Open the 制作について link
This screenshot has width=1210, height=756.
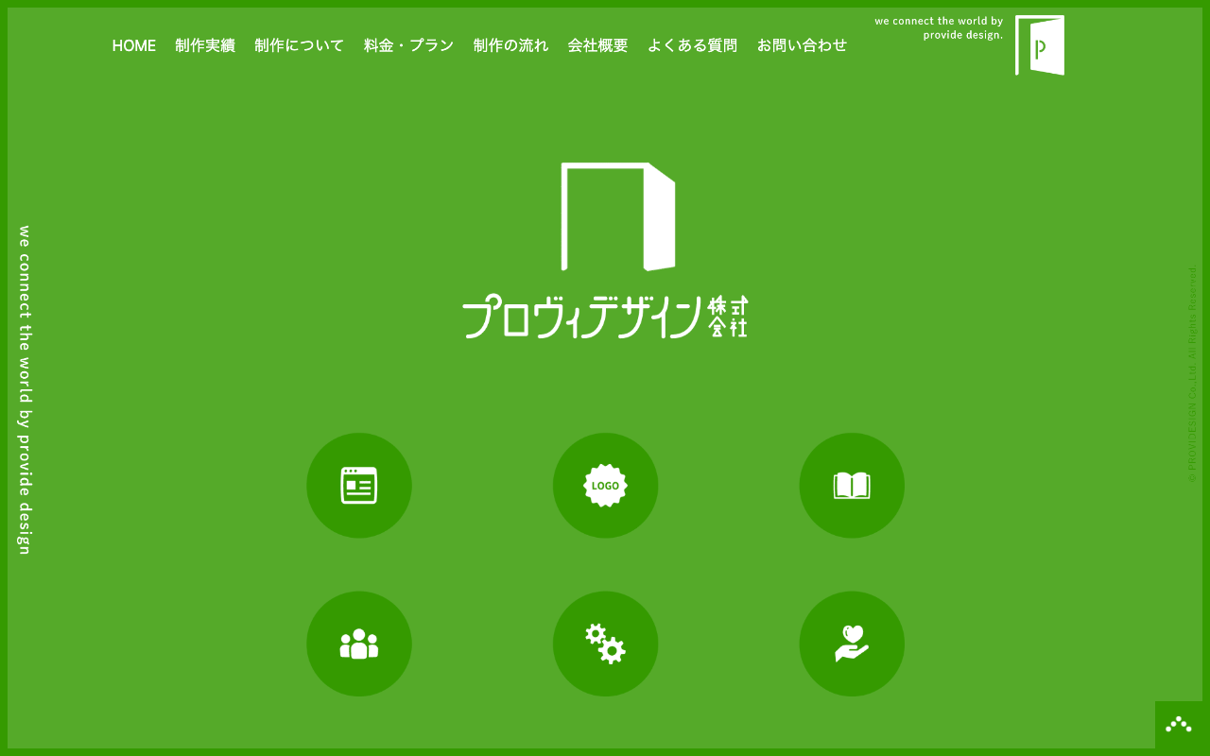tap(299, 45)
